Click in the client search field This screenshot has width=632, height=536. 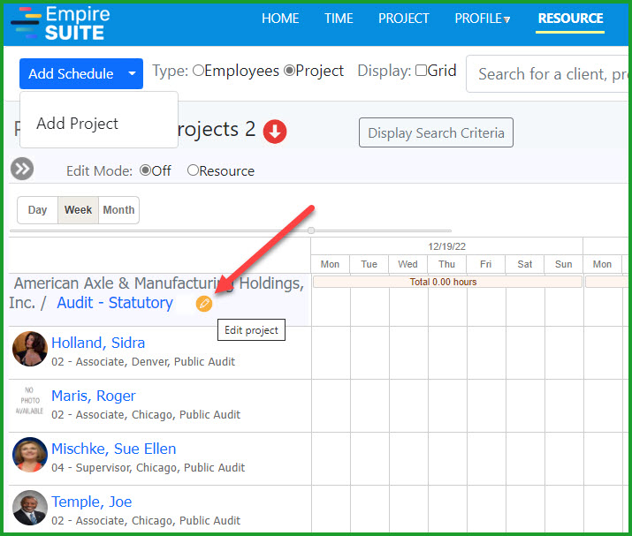(x=549, y=74)
